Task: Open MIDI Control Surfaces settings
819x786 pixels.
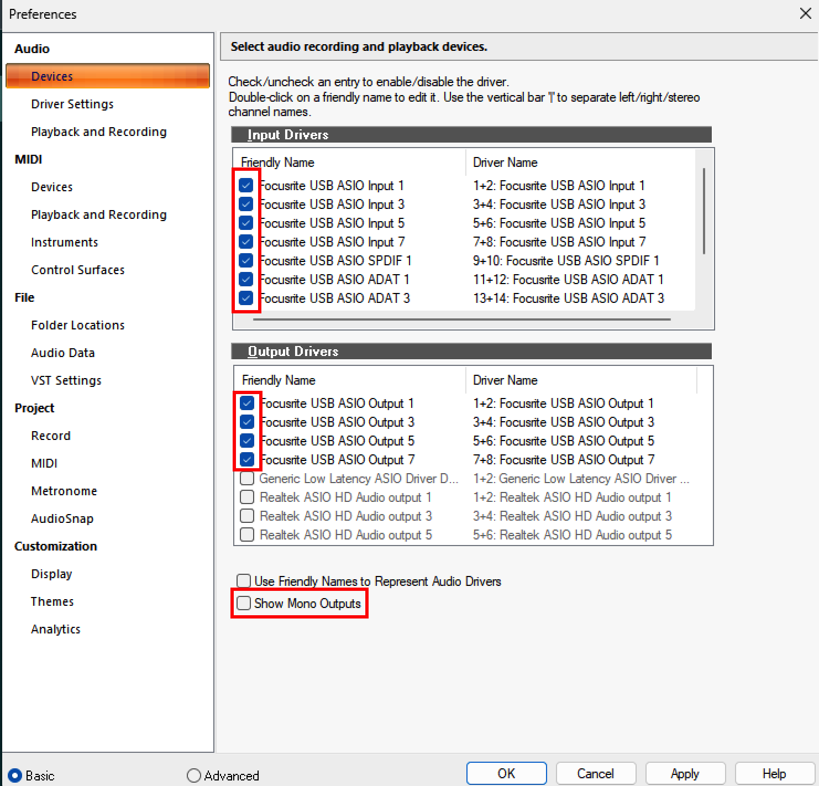Action: [77, 270]
